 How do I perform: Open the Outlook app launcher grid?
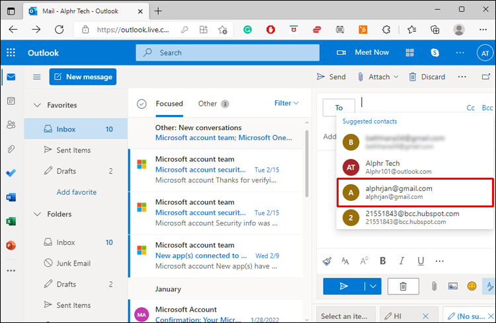click(11, 52)
